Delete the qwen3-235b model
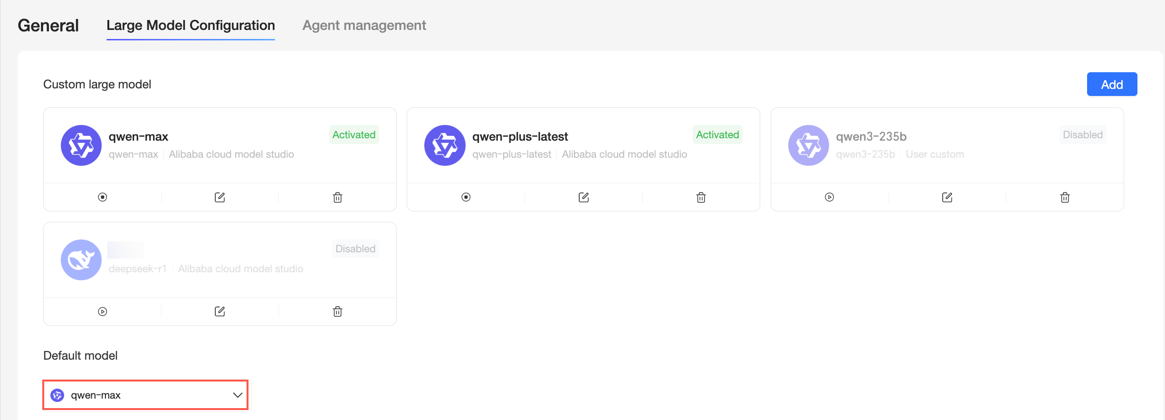Screen dimensions: 1165x420 coord(1065,197)
